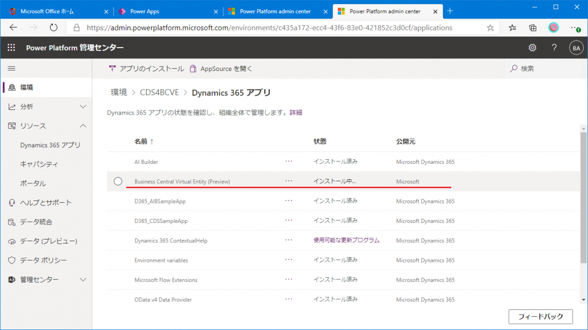Open the favorites list icon
Screen dimensions: 588x330
[512, 27]
